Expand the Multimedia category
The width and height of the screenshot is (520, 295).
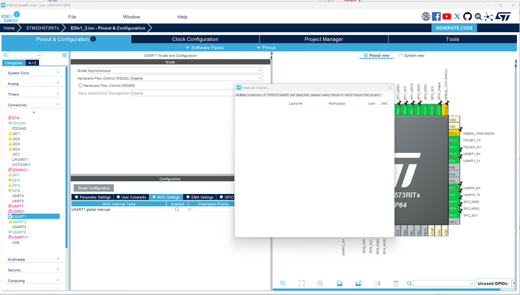pyautogui.click(x=33, y=259)
